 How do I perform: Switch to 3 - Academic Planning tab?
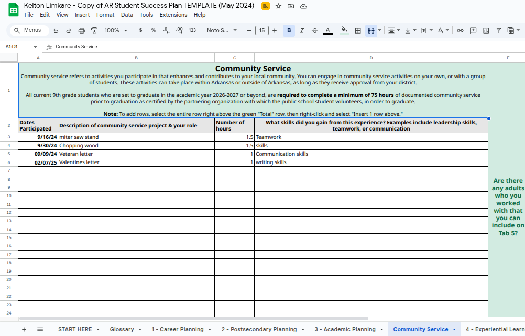click(345, 329)
